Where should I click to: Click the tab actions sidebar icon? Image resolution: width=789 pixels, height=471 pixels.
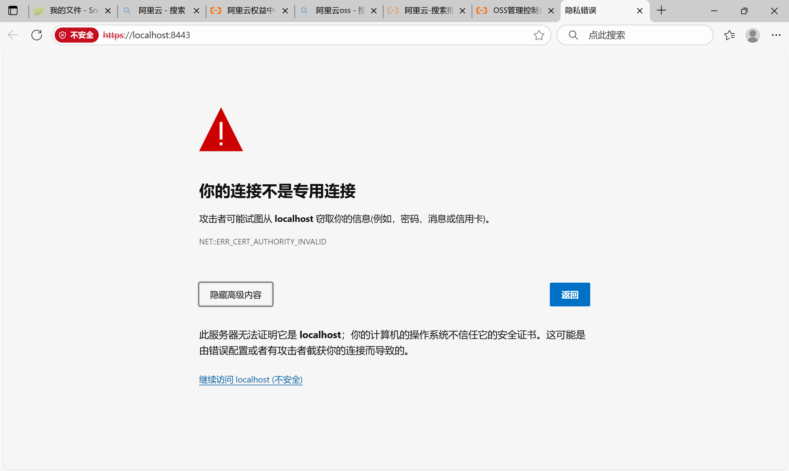[13, 11]
